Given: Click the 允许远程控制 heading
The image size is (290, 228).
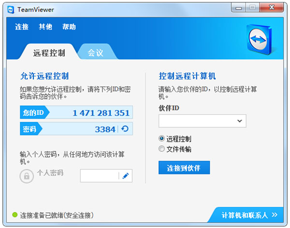Looking at the screenshot, I should tap(44, 76).
